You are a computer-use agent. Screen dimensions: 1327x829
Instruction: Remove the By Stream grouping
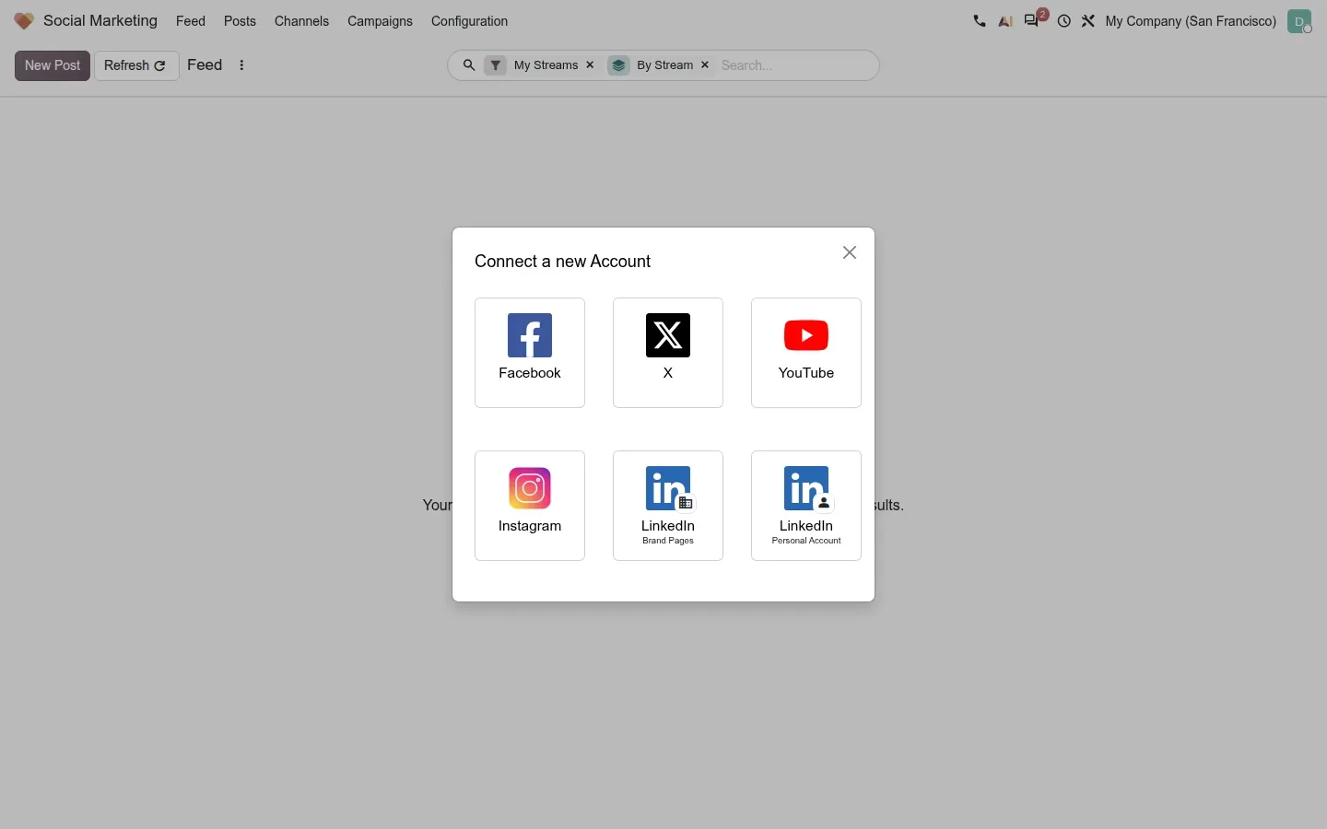[706, 65]
